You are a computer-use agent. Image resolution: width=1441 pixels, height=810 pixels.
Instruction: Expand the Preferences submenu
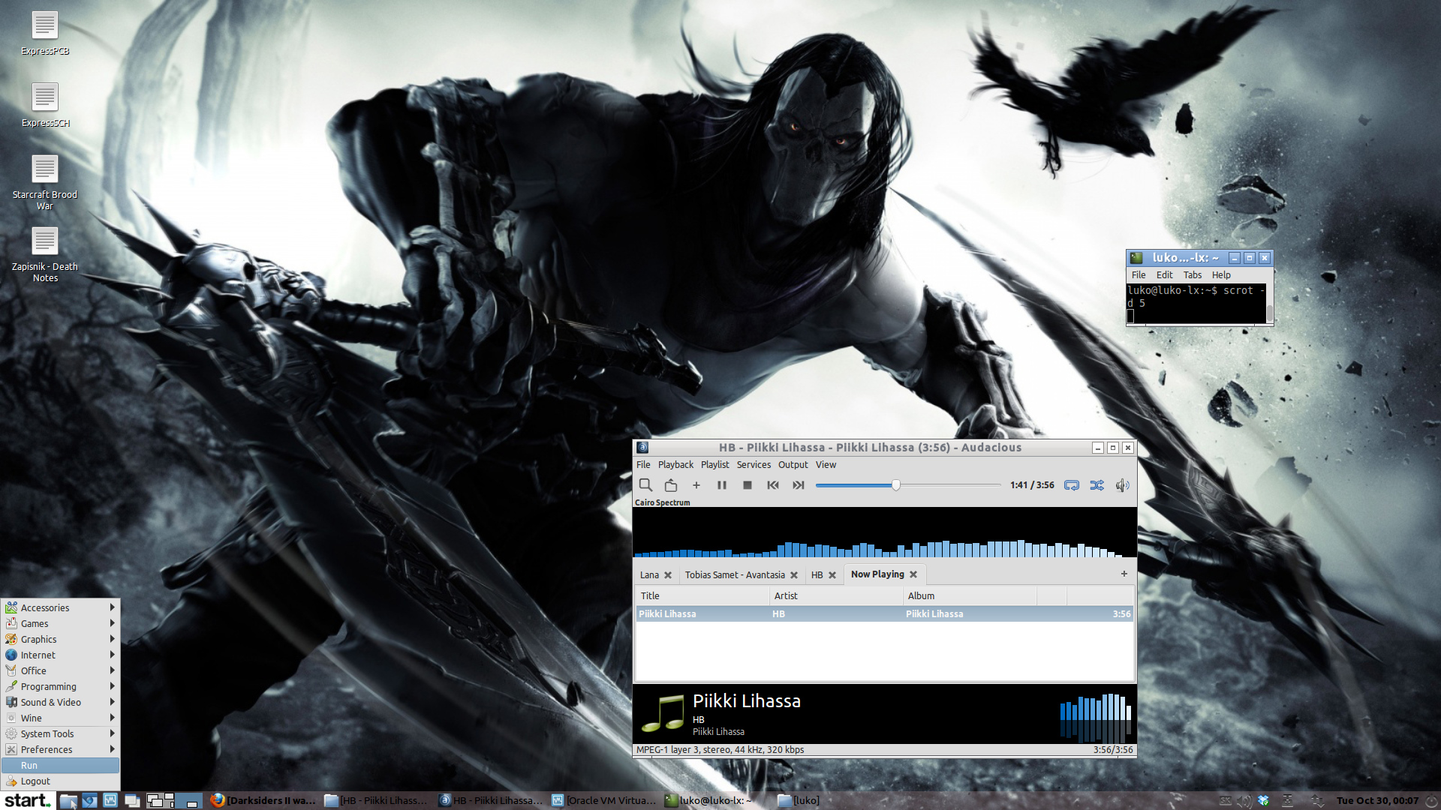pos(60,750)
